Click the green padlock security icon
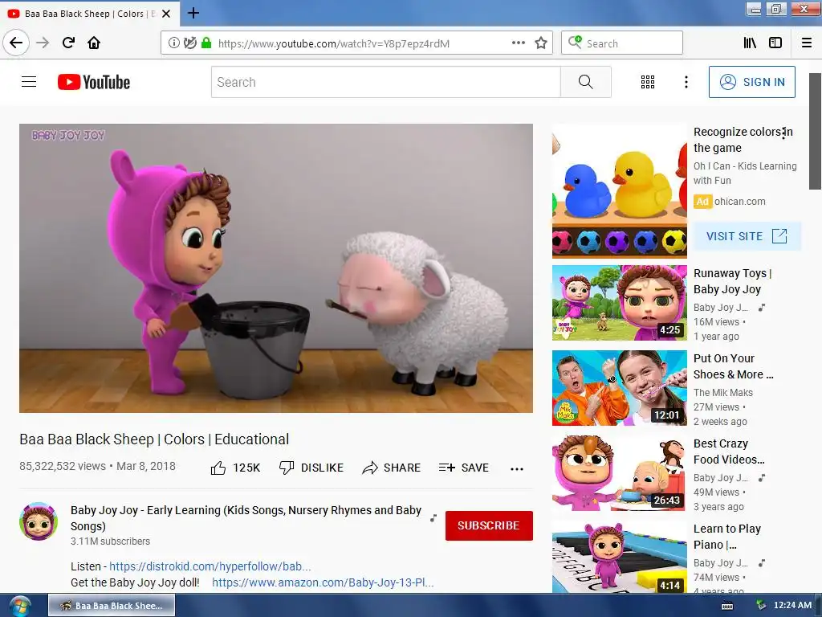This screenshot has width=822, height=617. click(x=206, y=43)
